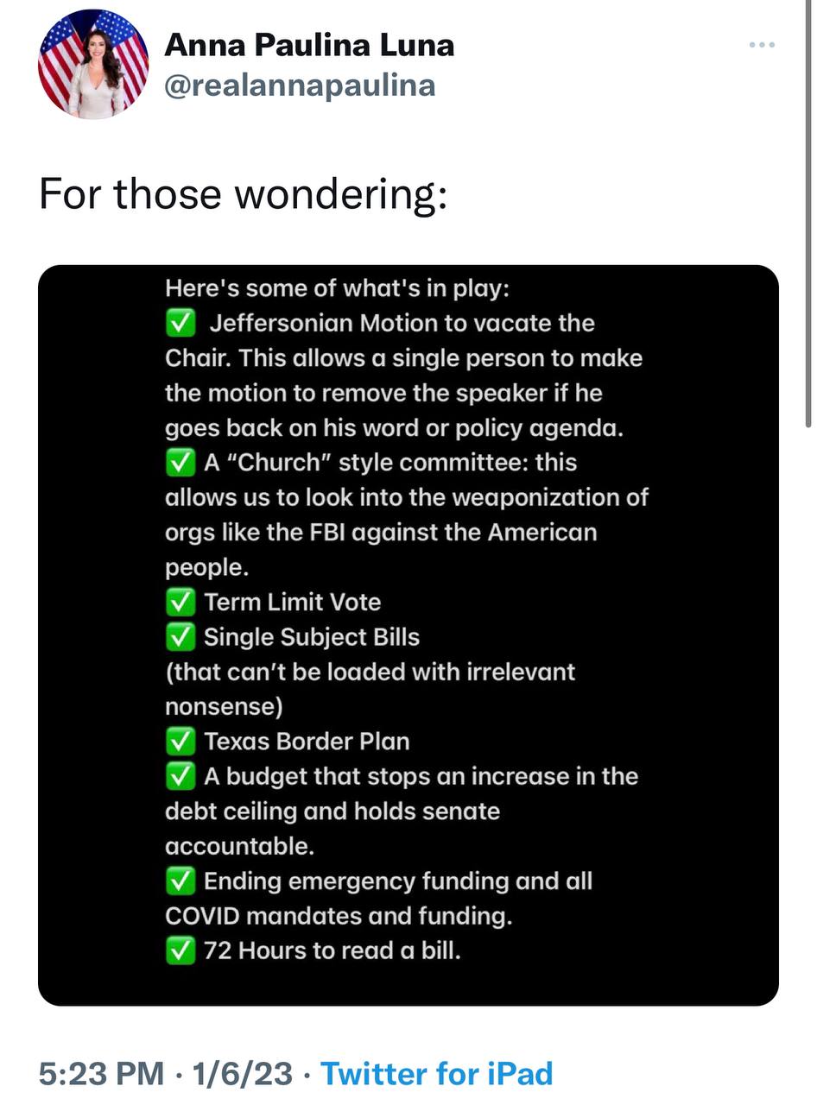Click the "72 Hours to read a bill." text
The image size is (817, 1105).
click(332, 950)
